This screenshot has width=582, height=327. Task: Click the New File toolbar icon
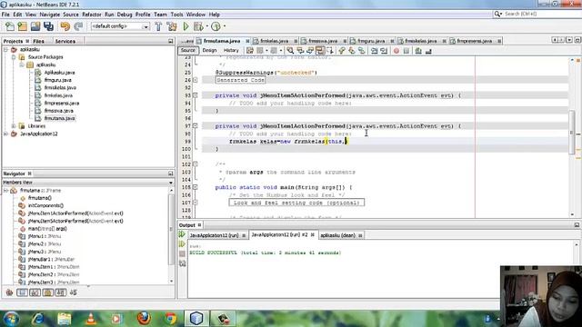pyautogui.click(x=10, y=26)
